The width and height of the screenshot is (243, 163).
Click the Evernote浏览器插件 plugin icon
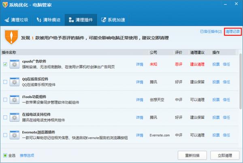click(x=15, y=135)
